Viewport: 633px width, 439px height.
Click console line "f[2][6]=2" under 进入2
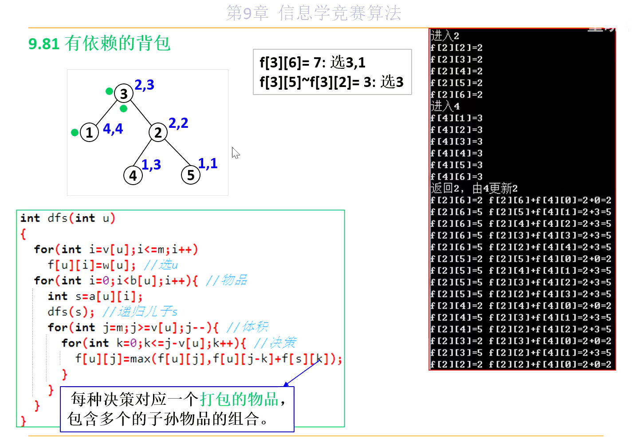pyautogui.click(x=456, y=95)
